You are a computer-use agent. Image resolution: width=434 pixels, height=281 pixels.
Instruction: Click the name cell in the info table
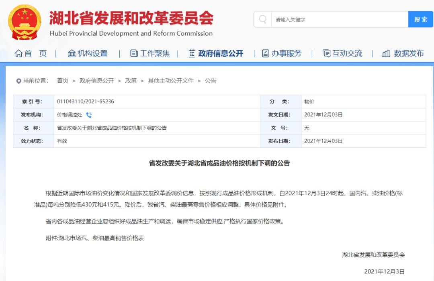[x=157, y=128]
